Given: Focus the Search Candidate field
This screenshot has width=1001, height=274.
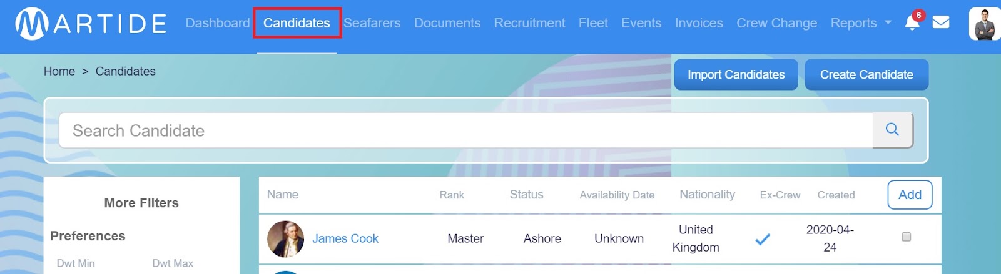Looking at the screenshot, I should [x=465, y=130].
